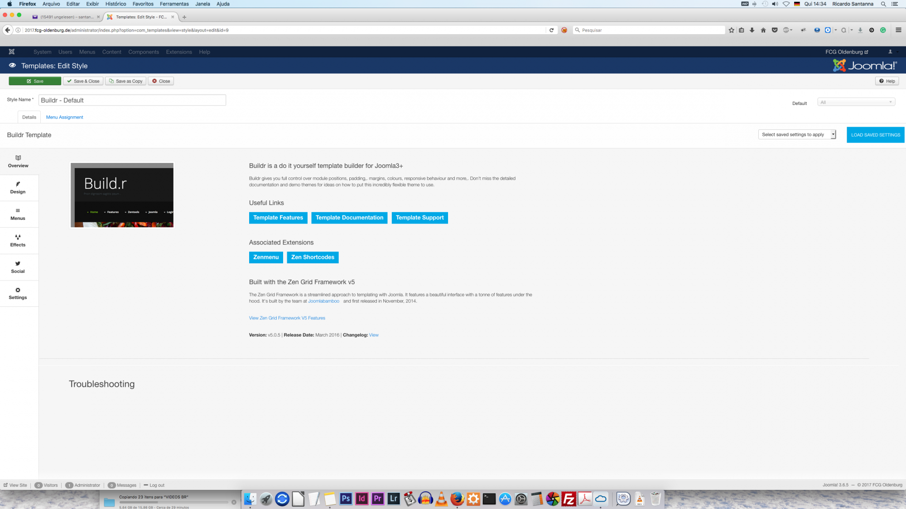Open the Default assignment dropdown showing All
Image resolution: width=906 pixels, height=509 pixels.
pos(856,102)
